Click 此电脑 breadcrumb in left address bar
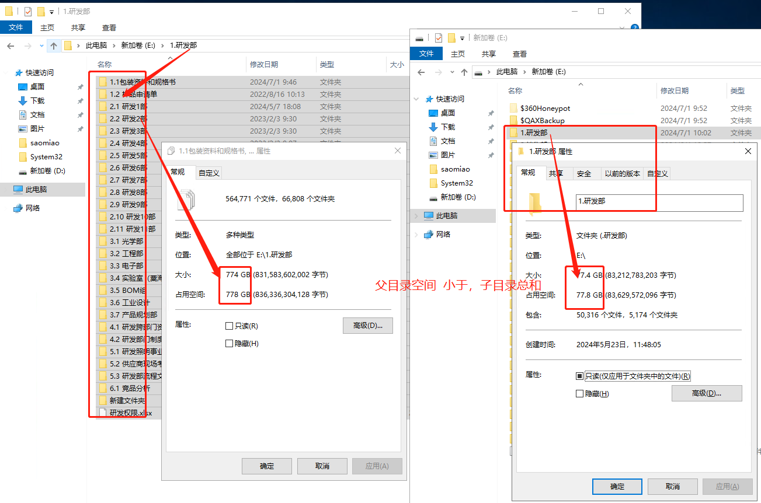 coord(96,46)
